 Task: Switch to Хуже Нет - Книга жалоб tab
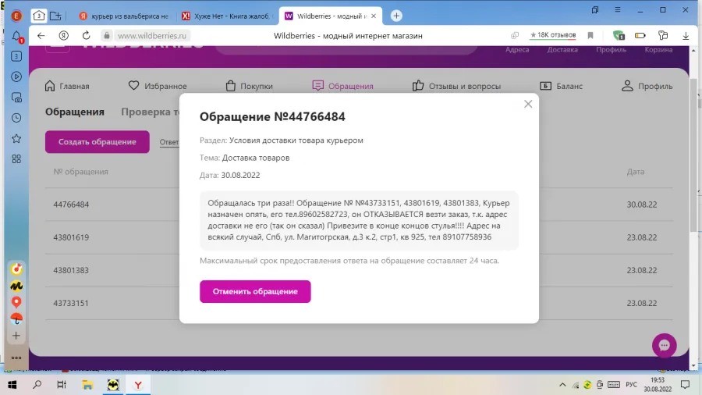click(x=228, y=16)
